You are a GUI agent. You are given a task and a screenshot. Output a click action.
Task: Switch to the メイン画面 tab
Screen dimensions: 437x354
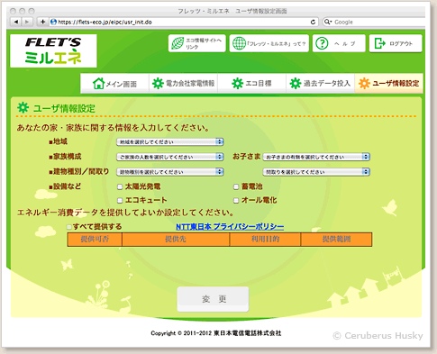114,84
